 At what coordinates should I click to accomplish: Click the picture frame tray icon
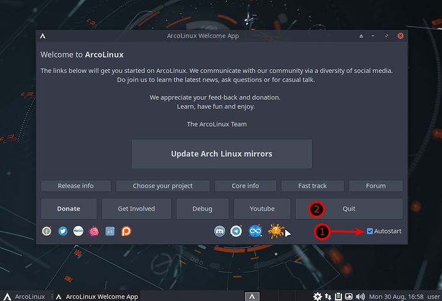pyautogui.click(x=349, y=297)
